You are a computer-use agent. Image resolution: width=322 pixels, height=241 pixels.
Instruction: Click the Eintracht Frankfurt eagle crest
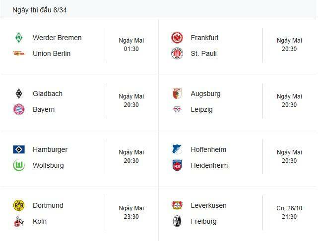pos(177,38)
